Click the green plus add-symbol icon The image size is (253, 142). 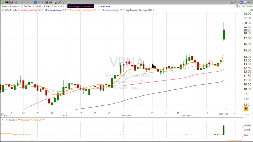pyautogui.click(x=2, y=2)
